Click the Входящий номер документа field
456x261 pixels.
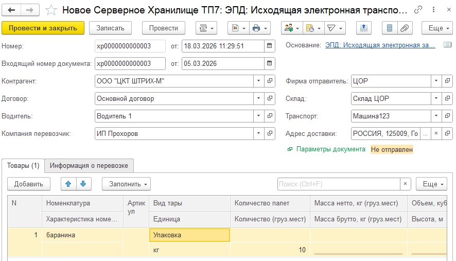(x=130, y=63)
